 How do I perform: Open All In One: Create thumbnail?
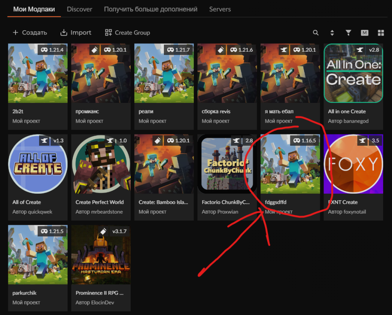(x=353, y=73)
